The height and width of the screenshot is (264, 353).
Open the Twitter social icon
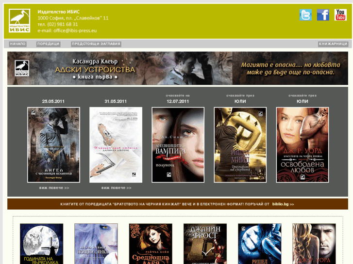coord(305,15)
